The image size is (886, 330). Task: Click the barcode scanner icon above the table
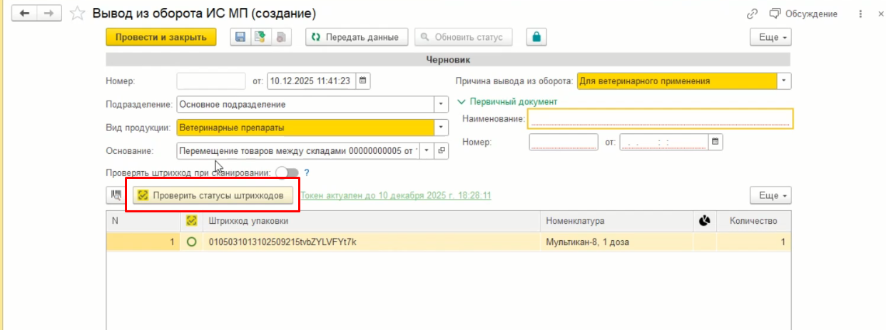click(116, 195)
